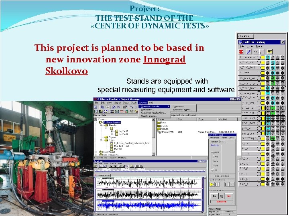The width and height of the screenshot is (289, 216).
Task: Expand the MyTest1 node in the tree
Action: pyautogui.click(x=112, y=131)
